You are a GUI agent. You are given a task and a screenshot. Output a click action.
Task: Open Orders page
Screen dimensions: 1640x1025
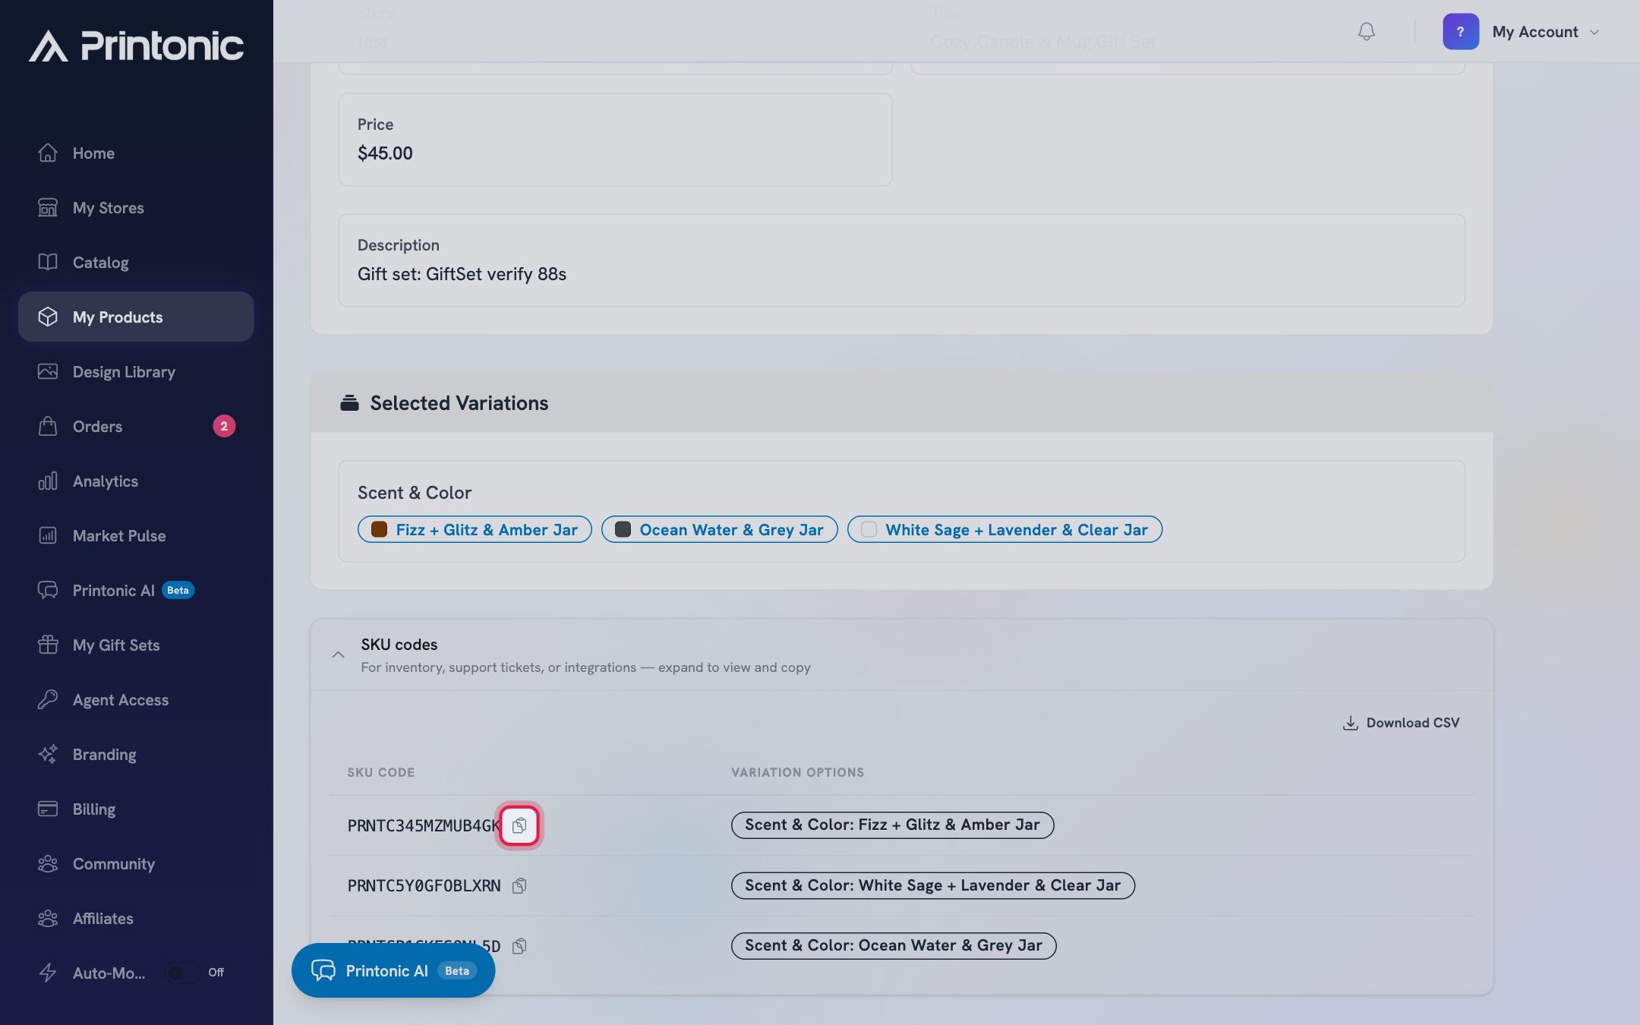pyautogui.click(x=136, y=427)
